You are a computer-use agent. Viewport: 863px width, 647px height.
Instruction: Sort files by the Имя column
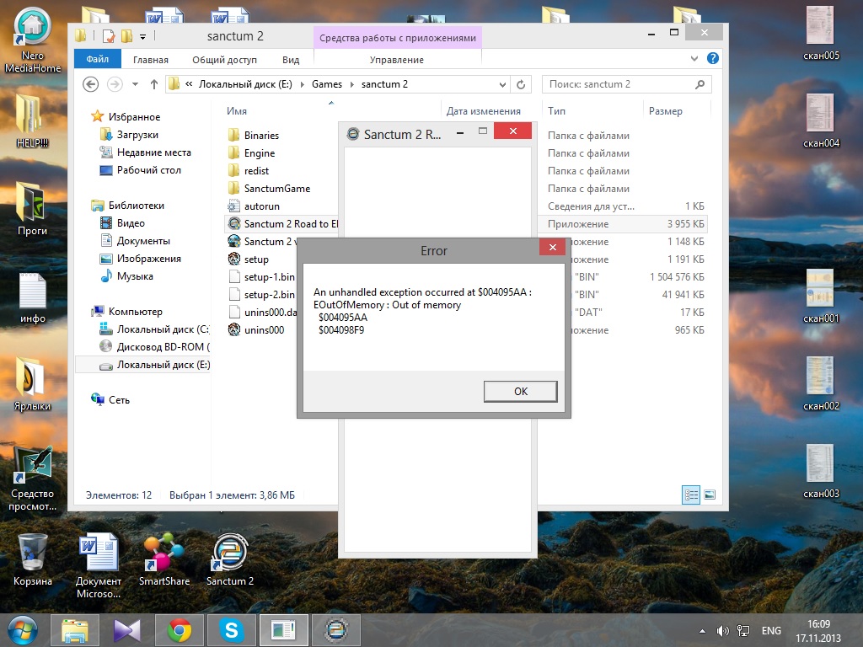[237, 110]
